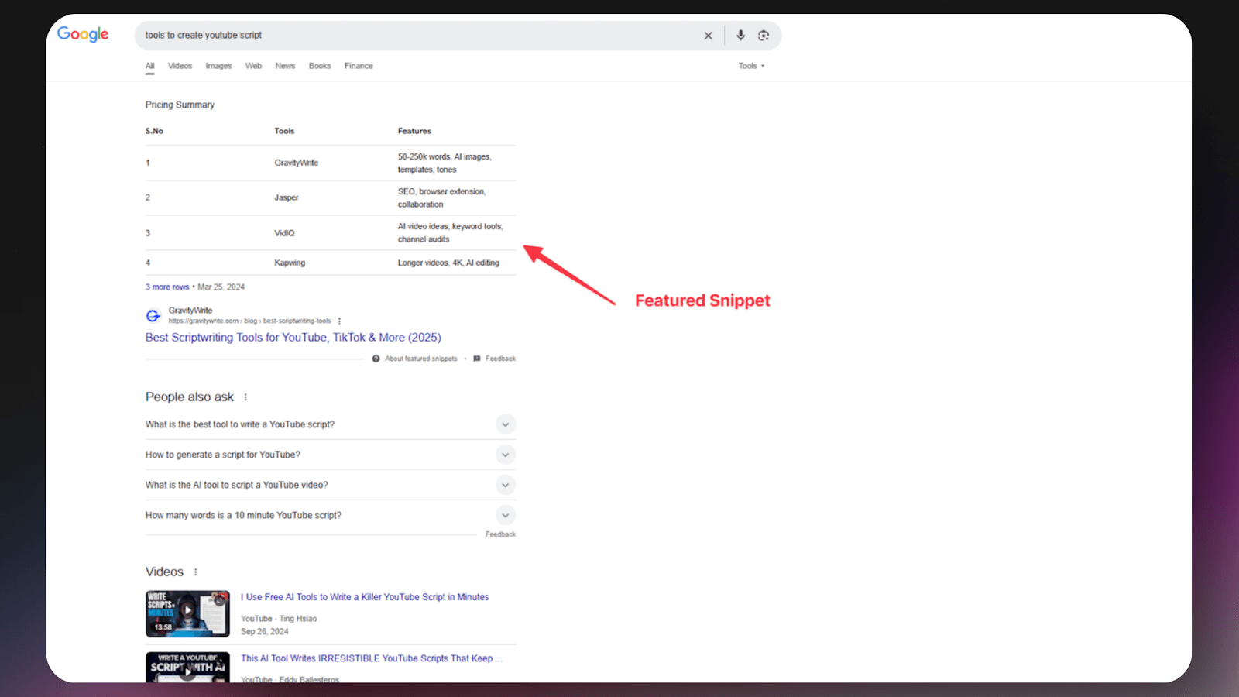
Task: Switch to the Web tab
Action: click(253, 66)
